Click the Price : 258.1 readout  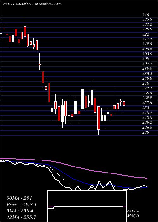click(x=21, y=205)
